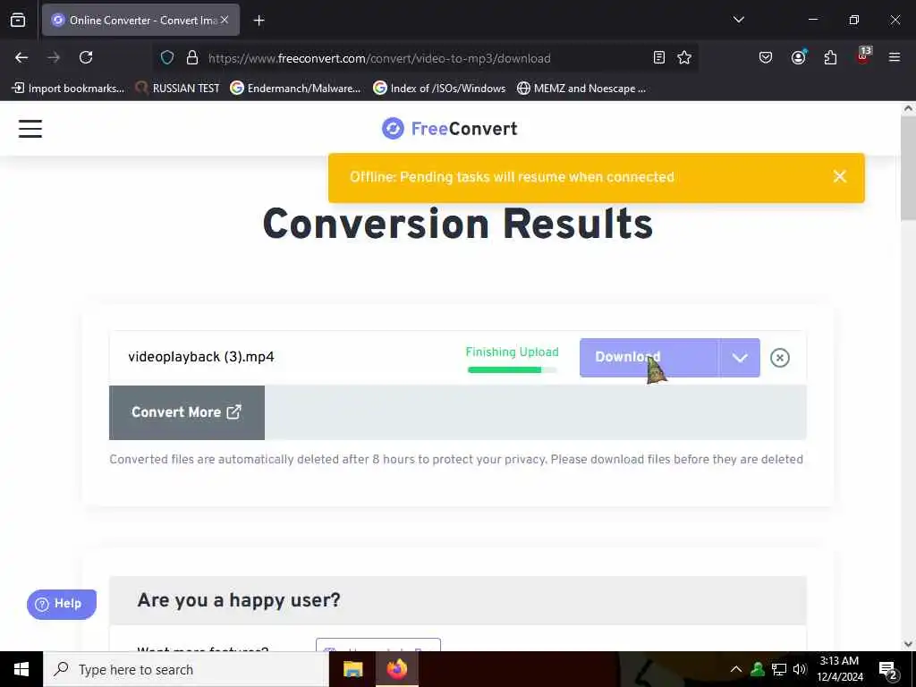Go back to the previous page
The width and height of the screenshot is (916, 687).
click(21, 57)
